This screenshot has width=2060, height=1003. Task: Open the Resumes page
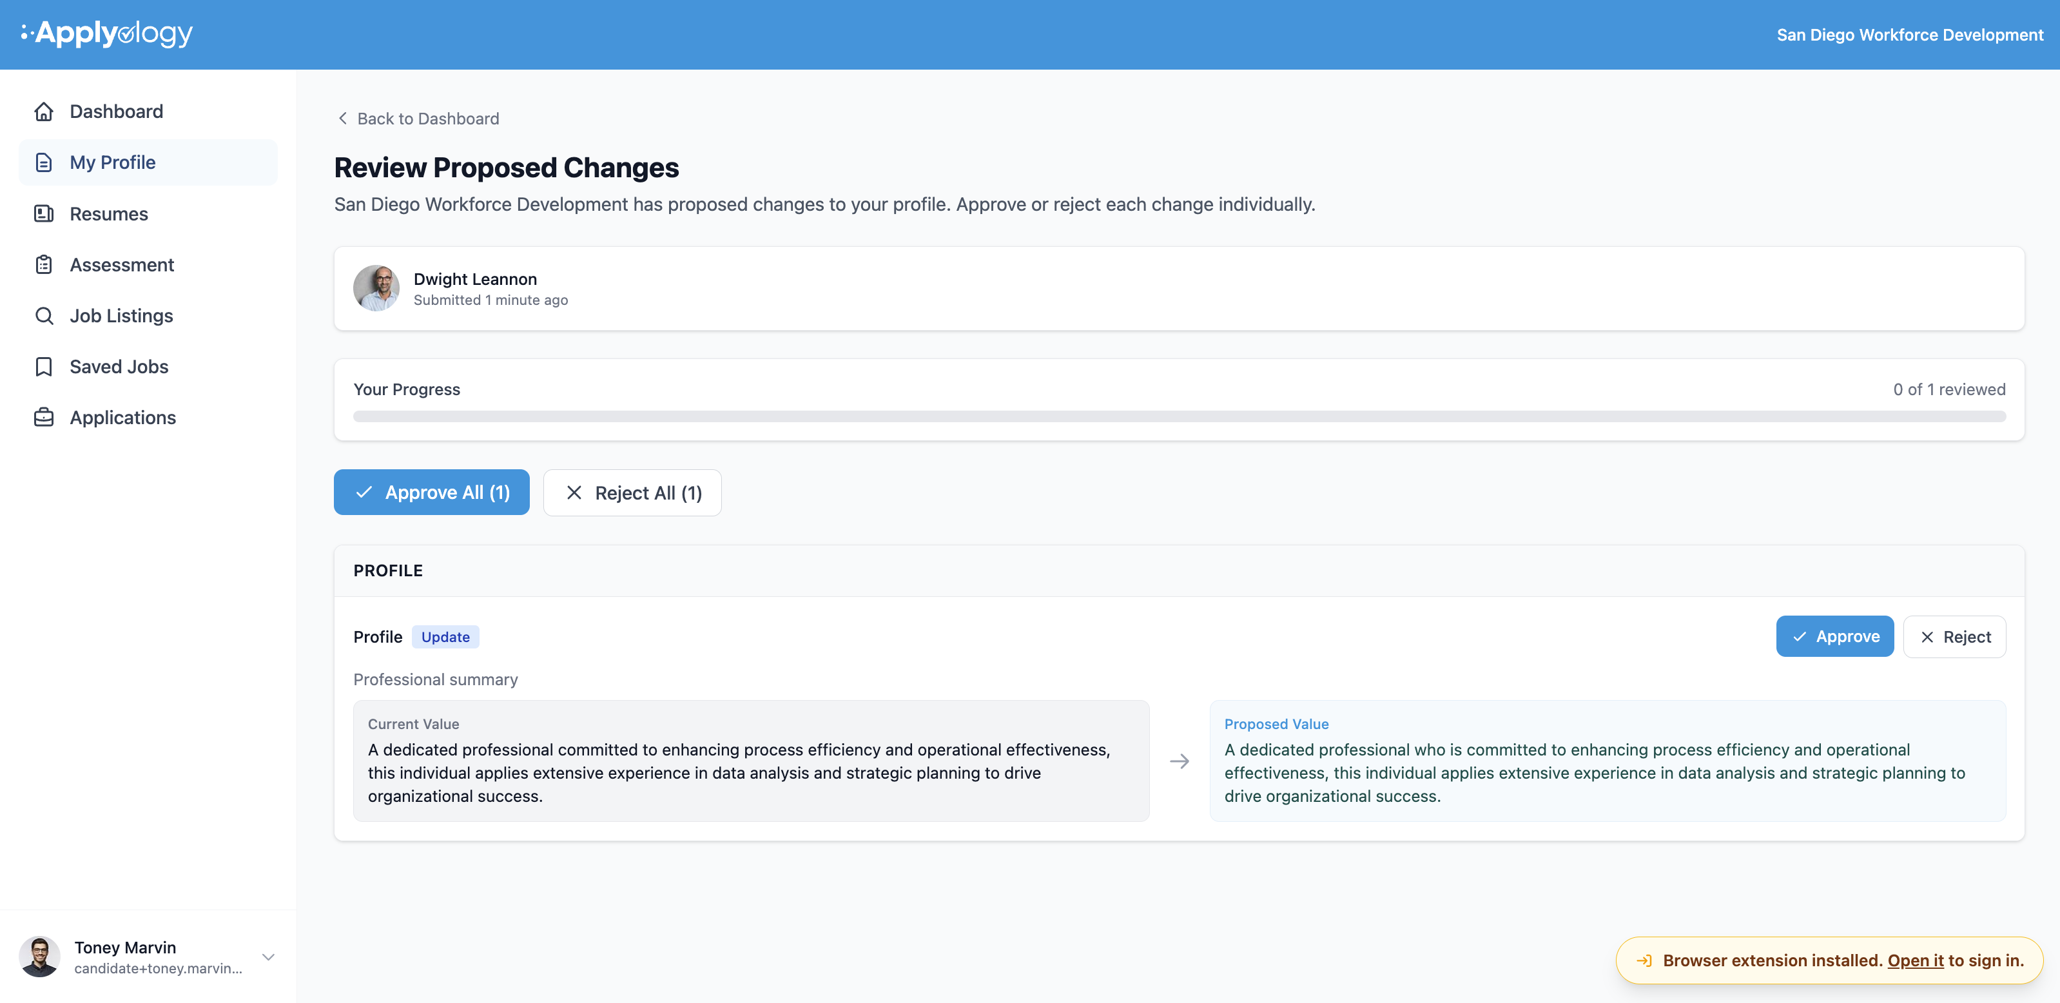148,213
